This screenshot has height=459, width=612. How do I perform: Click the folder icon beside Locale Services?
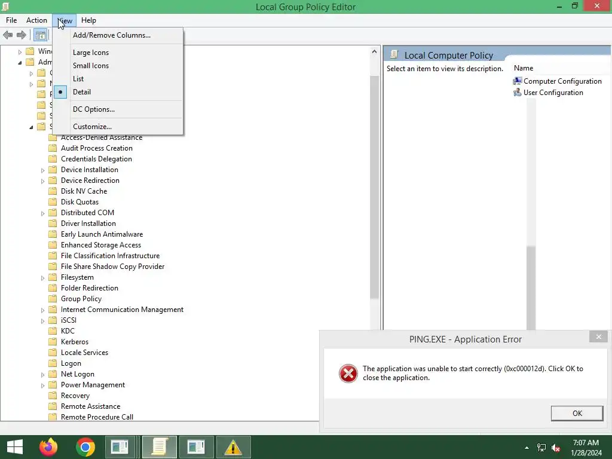point(53,353)
